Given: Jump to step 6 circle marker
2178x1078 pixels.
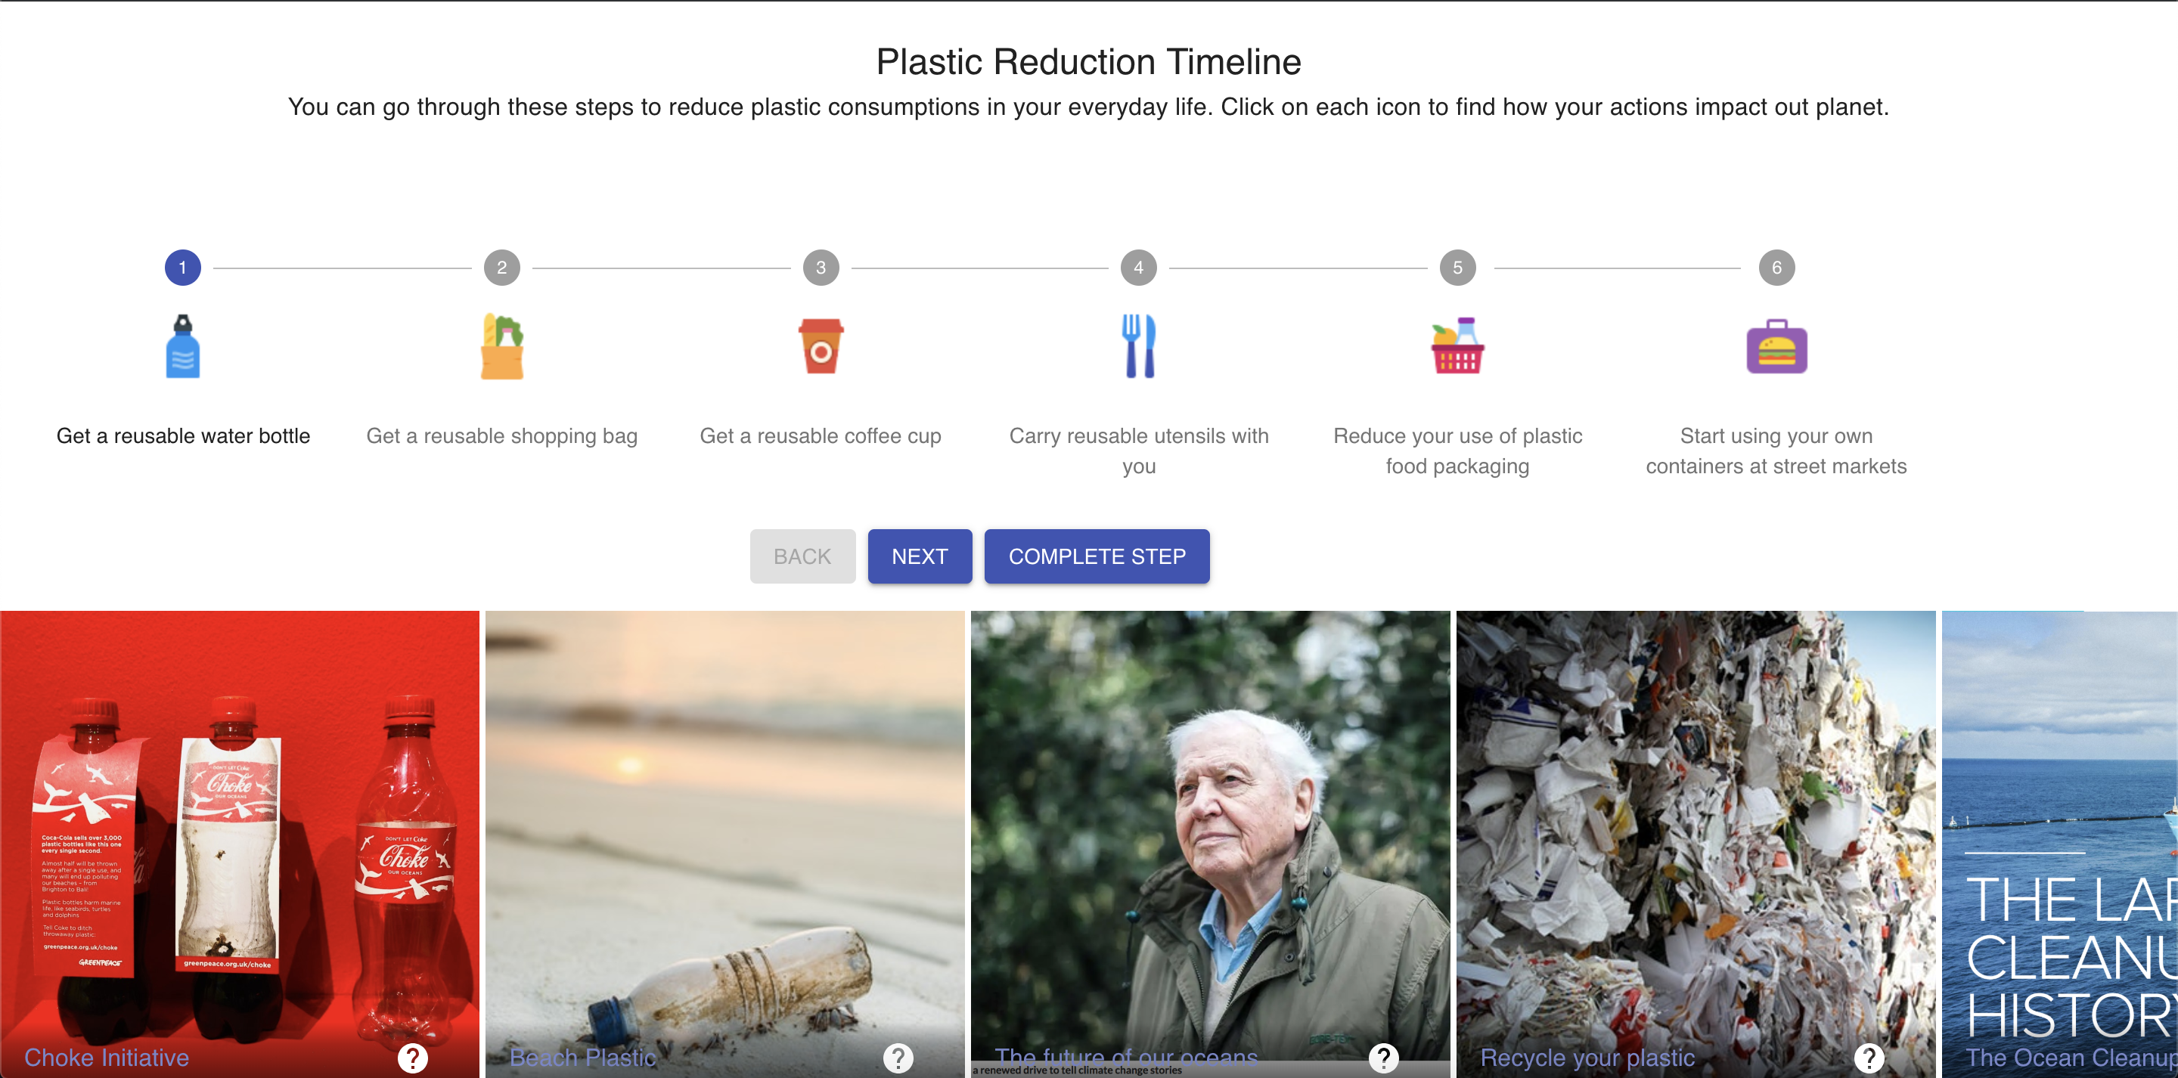Looking at the screenshot, I should 1776,268.
